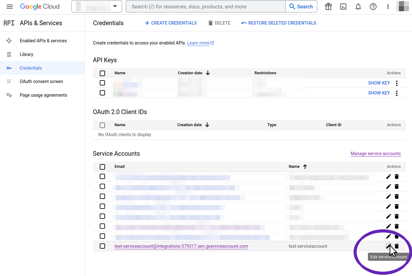The width and height of the screenshot is (412, 276).
Task: Open the three-dot actions menu on the first API key
Action: (397, 83)
